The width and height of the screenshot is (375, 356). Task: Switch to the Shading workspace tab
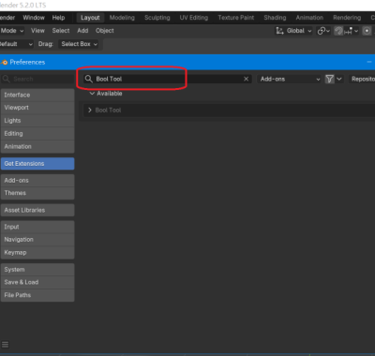[x=275, y=18]
